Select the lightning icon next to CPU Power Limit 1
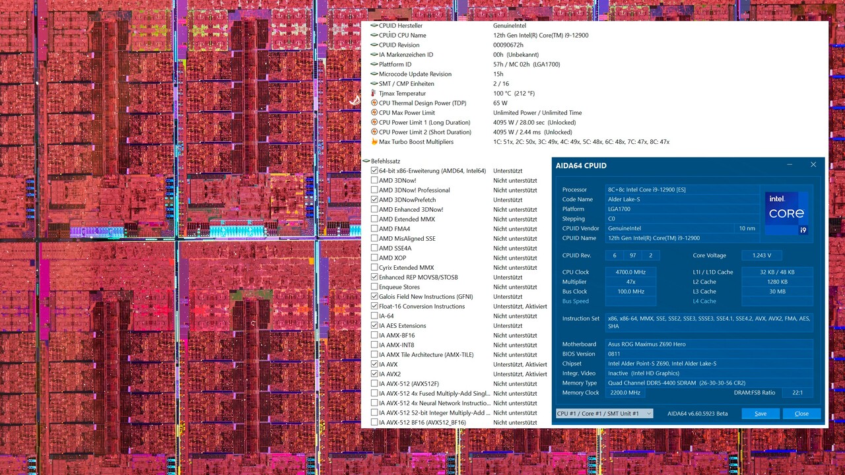The image size is (845, 475). tap(375, 122)
